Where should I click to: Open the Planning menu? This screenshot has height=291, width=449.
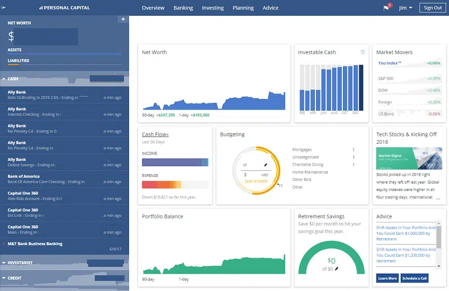pos(243,8)
